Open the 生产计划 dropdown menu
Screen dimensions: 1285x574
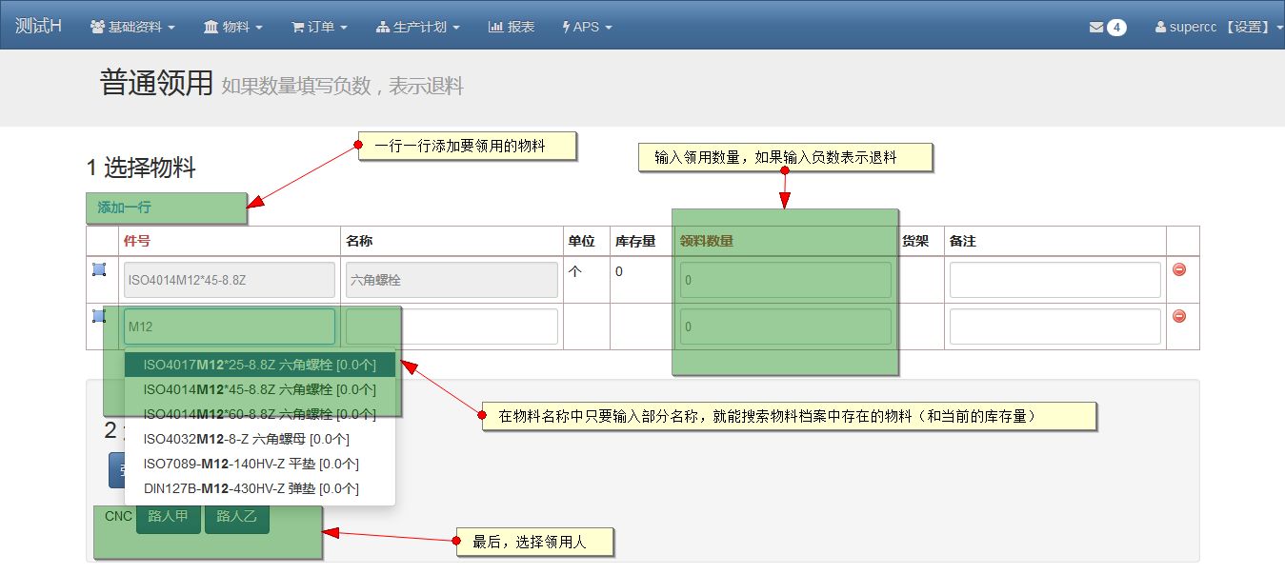click(418, 28)
